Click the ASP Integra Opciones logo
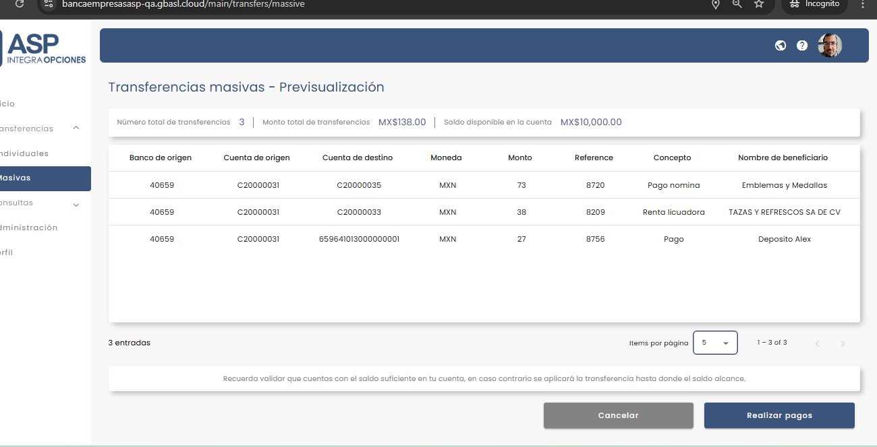Image resolution: width=877 pixels, height=447 pixels. [45, 49]
